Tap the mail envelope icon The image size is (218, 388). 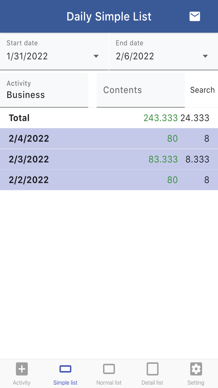pyautogui.click(x=195, y=16)
